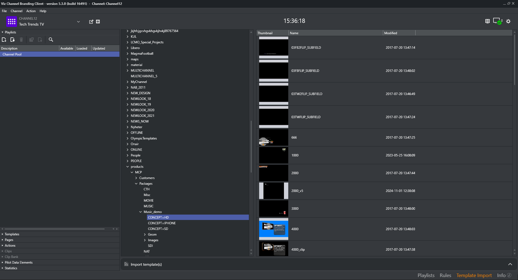Collapse the Music_demo folder
Image resolution: width=518 pixels, height=280 pixels.
click(140, 212)
